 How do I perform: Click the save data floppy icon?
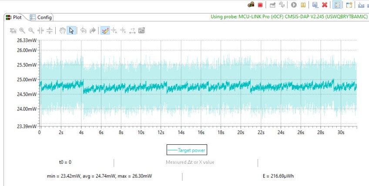tap(315, 5)
